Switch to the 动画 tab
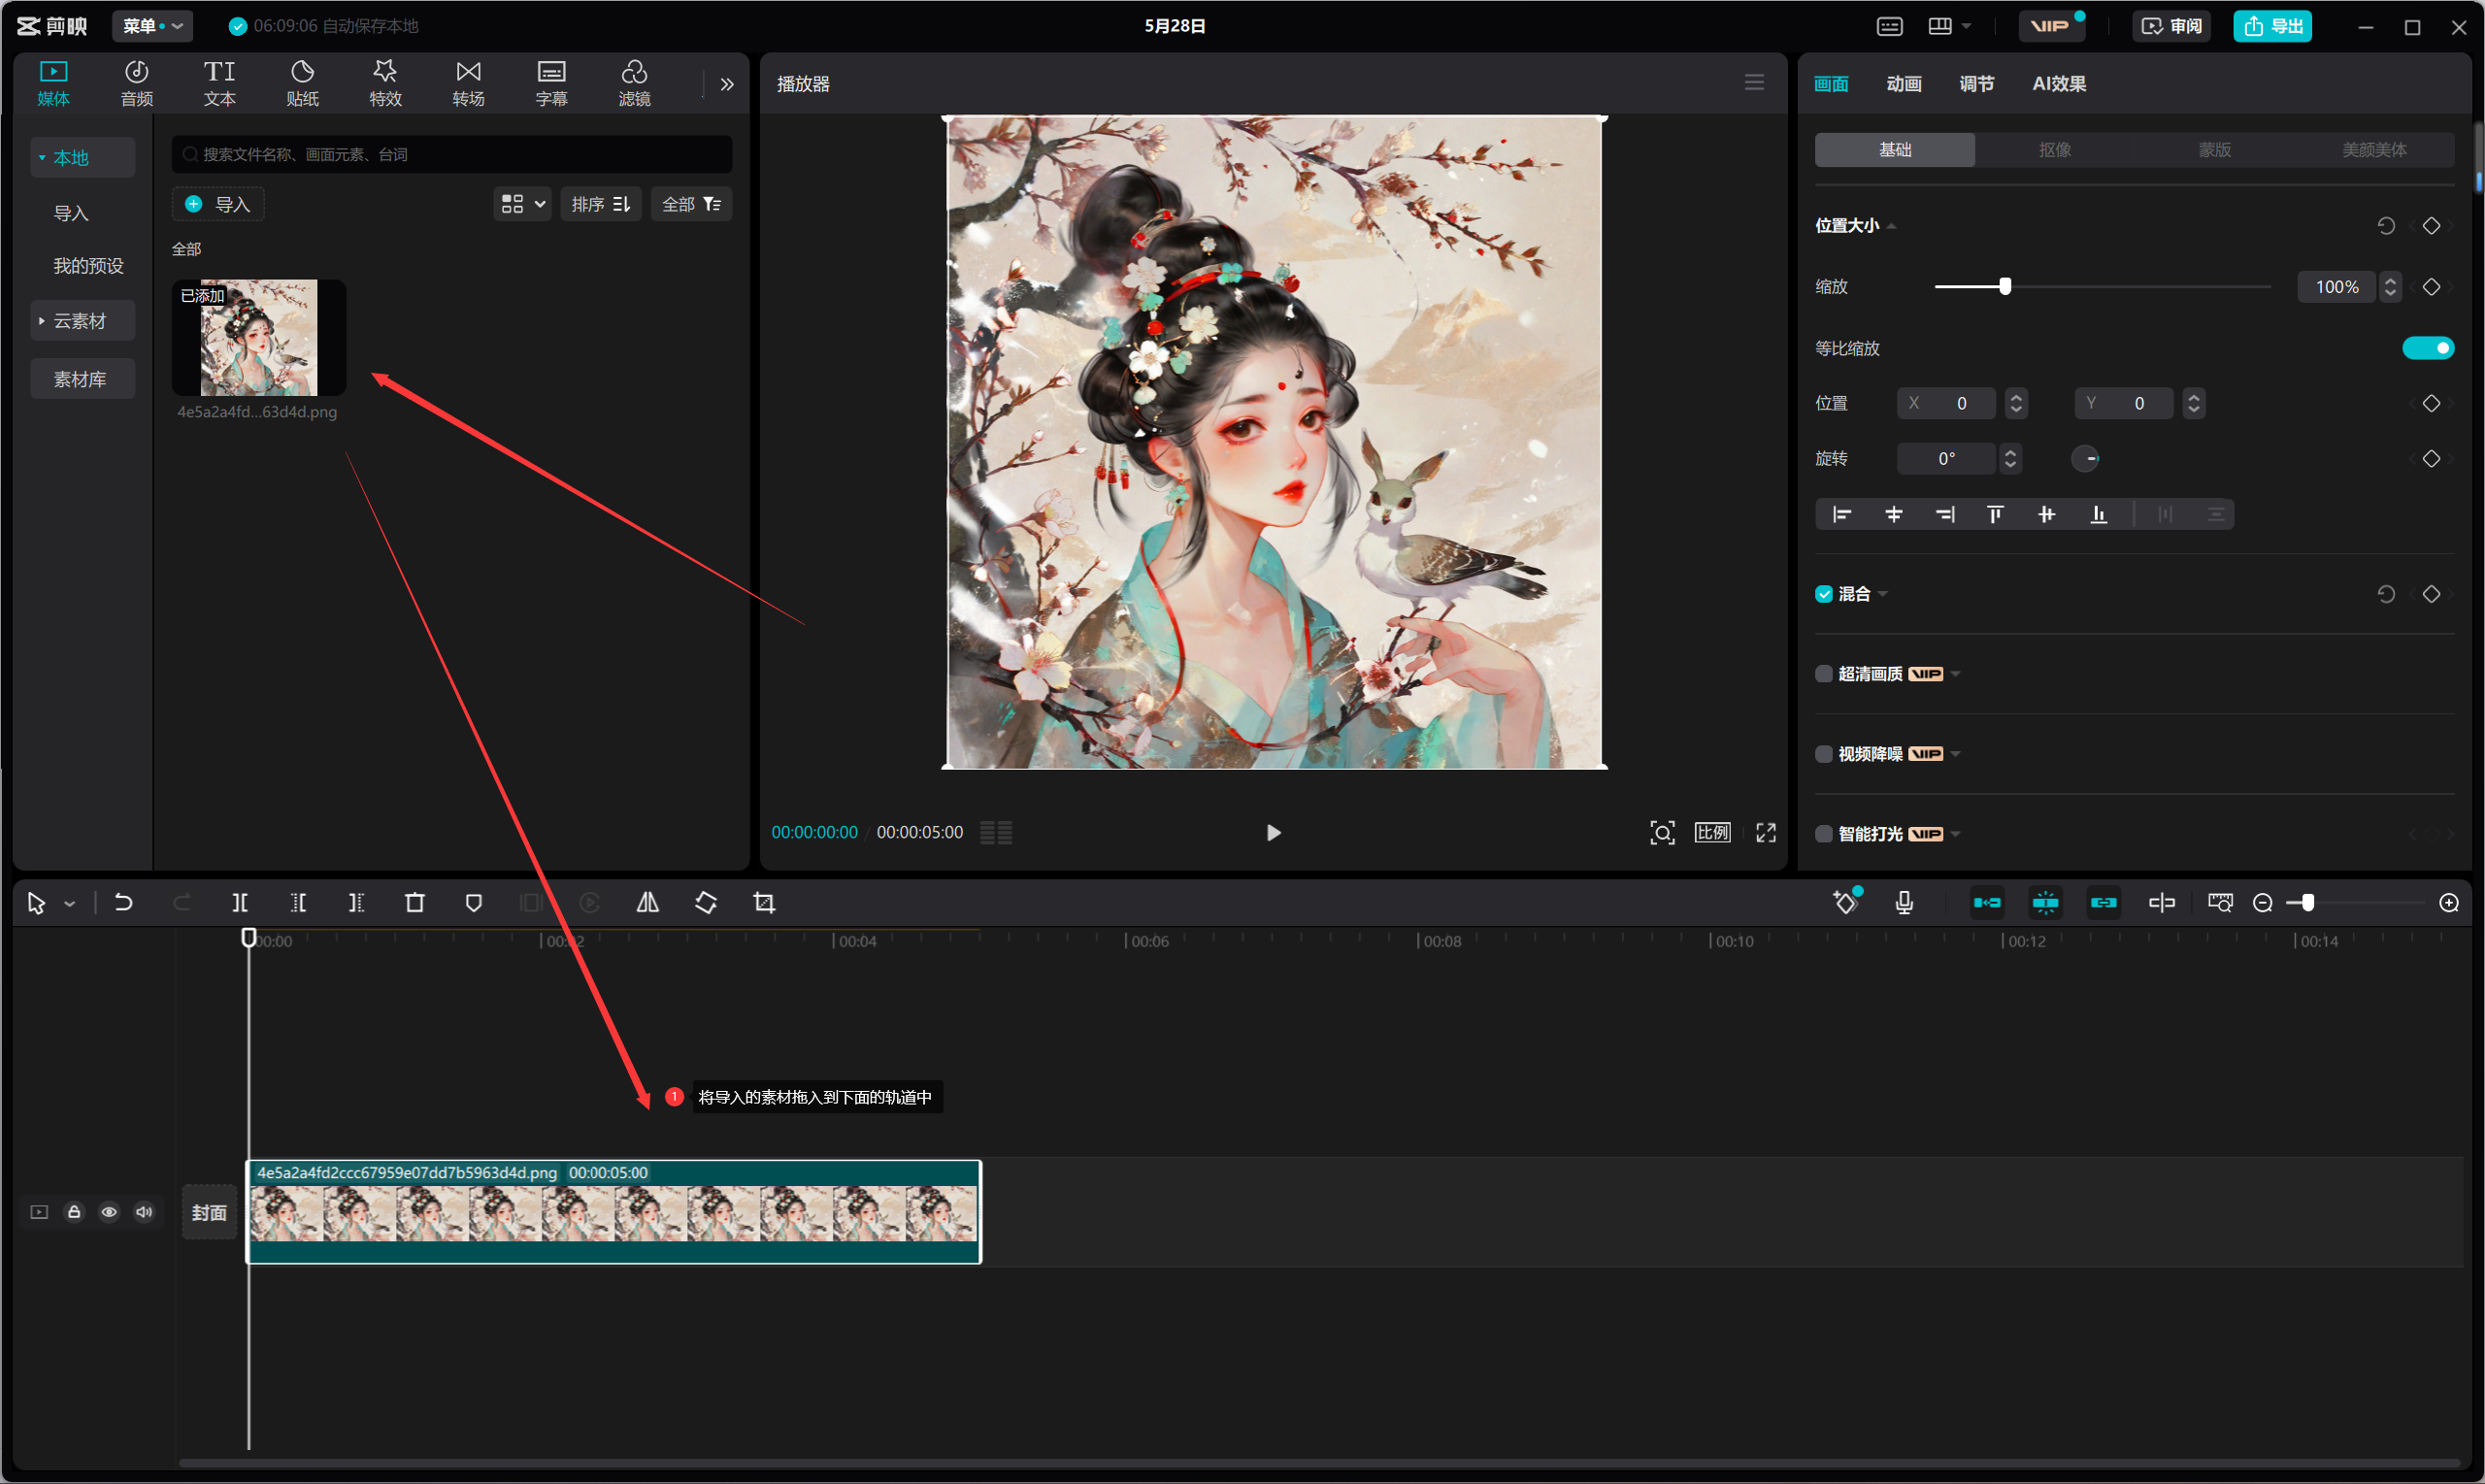 (x=1903, y=84)
